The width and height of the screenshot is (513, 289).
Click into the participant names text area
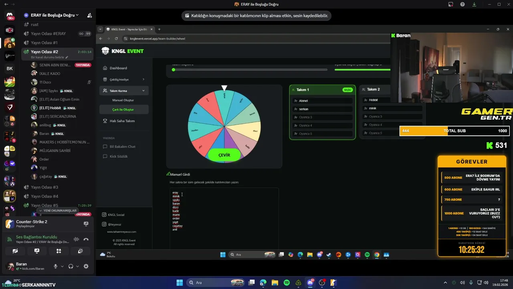pos(224,219)
